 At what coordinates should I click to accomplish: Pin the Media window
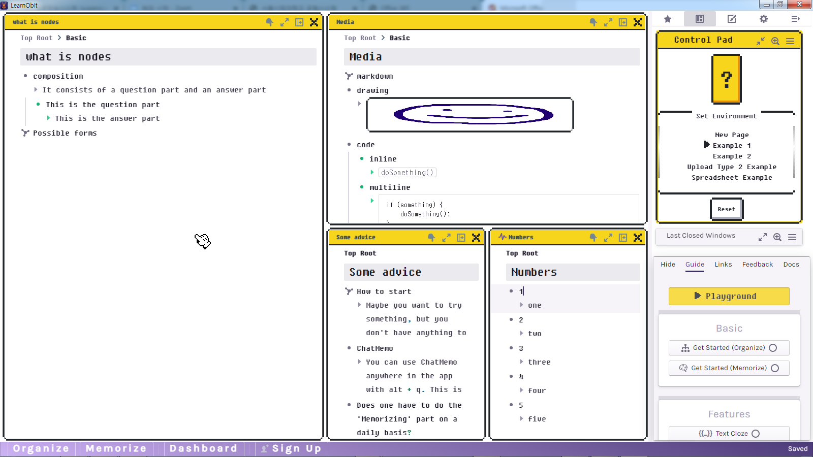tap(593, 22)
